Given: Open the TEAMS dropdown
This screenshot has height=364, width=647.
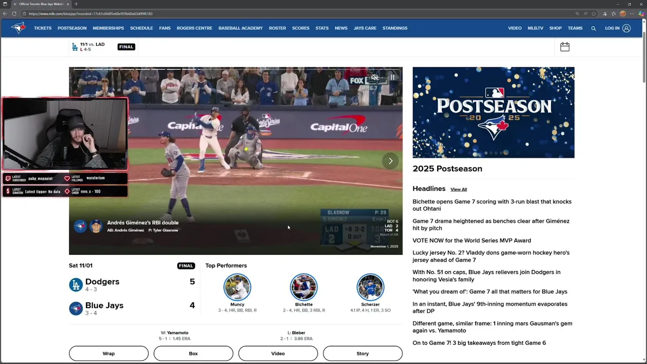Looking at the screenshot, I should (575, 28).
